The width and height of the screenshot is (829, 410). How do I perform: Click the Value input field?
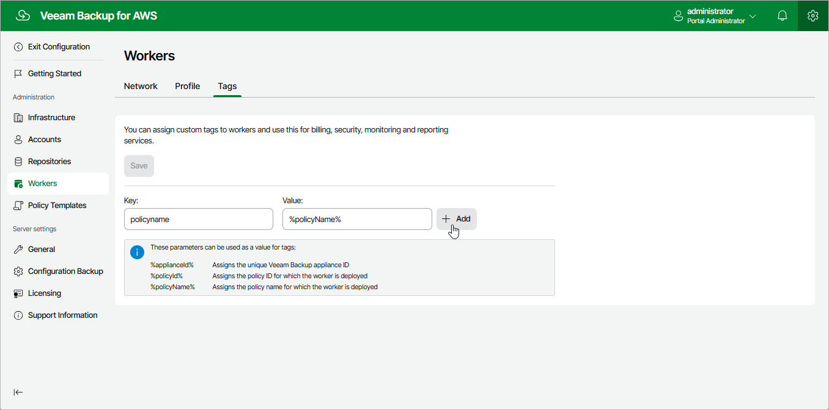tap(357, 219)
